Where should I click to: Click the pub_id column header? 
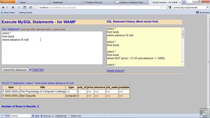[82, 87]
